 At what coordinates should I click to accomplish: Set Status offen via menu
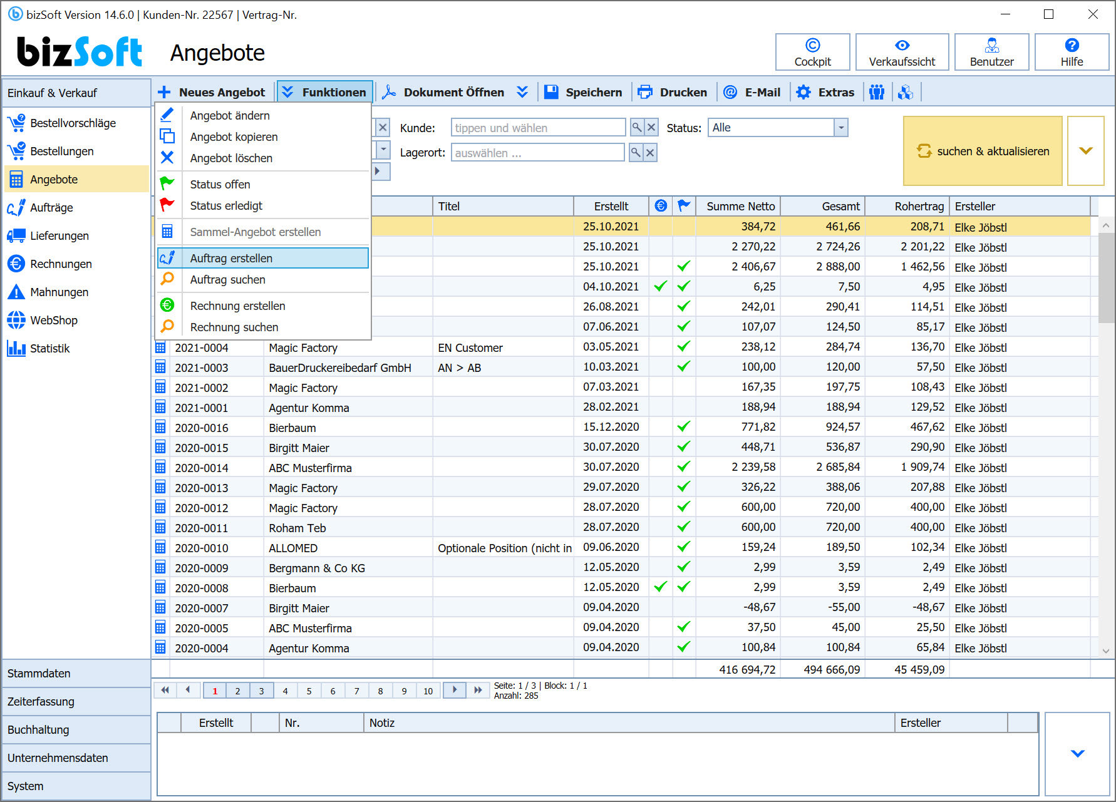click(263, 184)
